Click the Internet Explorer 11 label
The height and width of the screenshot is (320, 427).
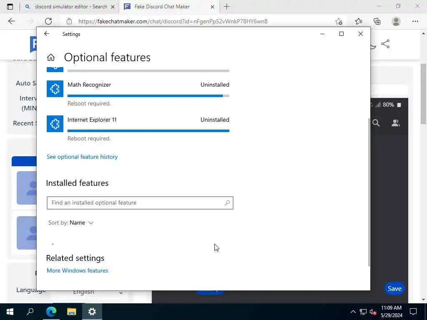[92, 120]
